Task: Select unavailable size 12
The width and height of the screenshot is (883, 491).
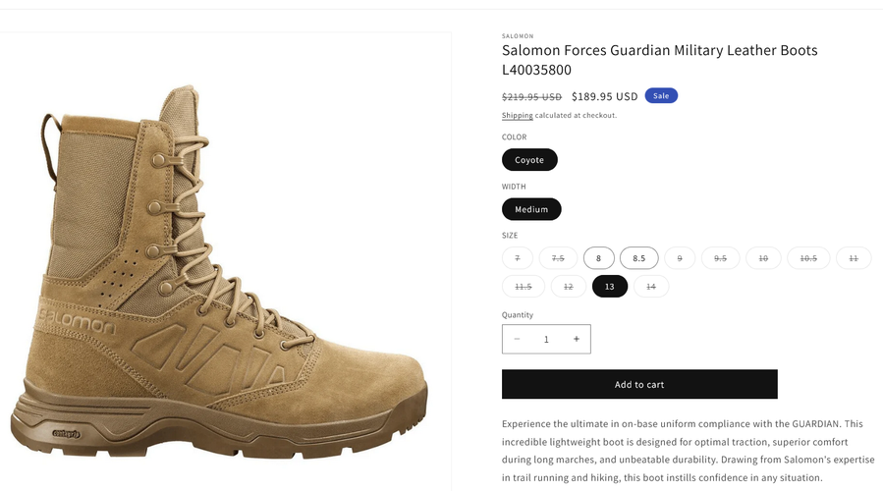Action: [567, 287]
